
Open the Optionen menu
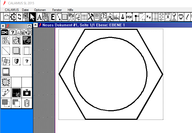pos(40,10)
